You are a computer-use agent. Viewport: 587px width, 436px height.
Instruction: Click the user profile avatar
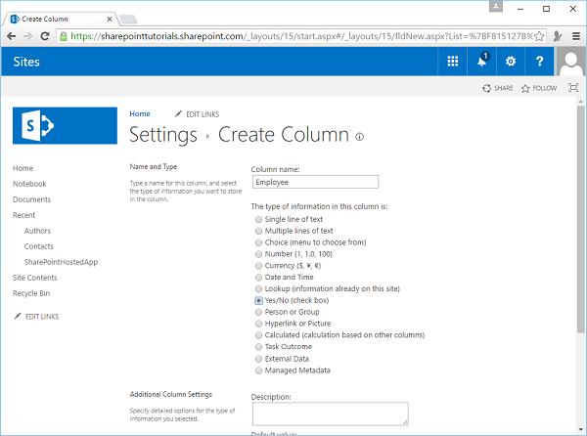pos(570,62)
